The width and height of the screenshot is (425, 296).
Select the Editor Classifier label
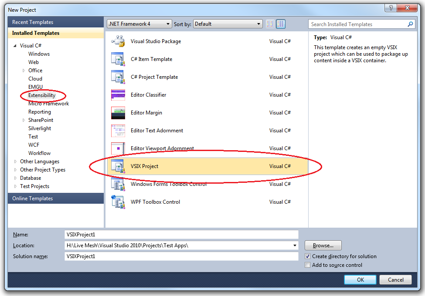tap(148, 95)
